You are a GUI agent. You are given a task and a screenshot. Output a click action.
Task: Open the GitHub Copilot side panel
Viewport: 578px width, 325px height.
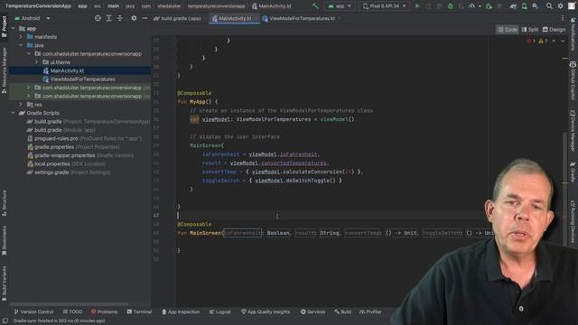tap(573, 79)
